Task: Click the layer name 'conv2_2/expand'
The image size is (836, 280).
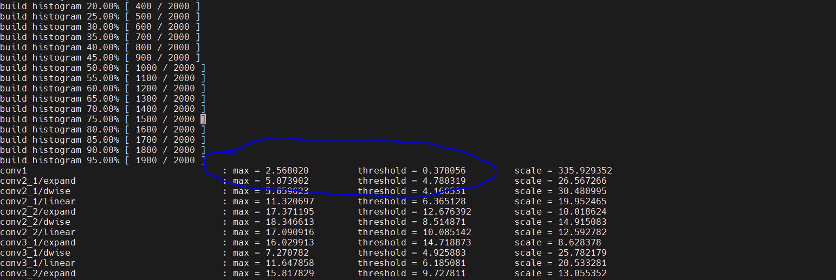Action: pos(38,211)
